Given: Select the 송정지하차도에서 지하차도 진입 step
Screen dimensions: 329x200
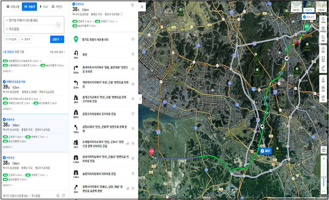Looking at the screenshot, I should click(103, 174).
